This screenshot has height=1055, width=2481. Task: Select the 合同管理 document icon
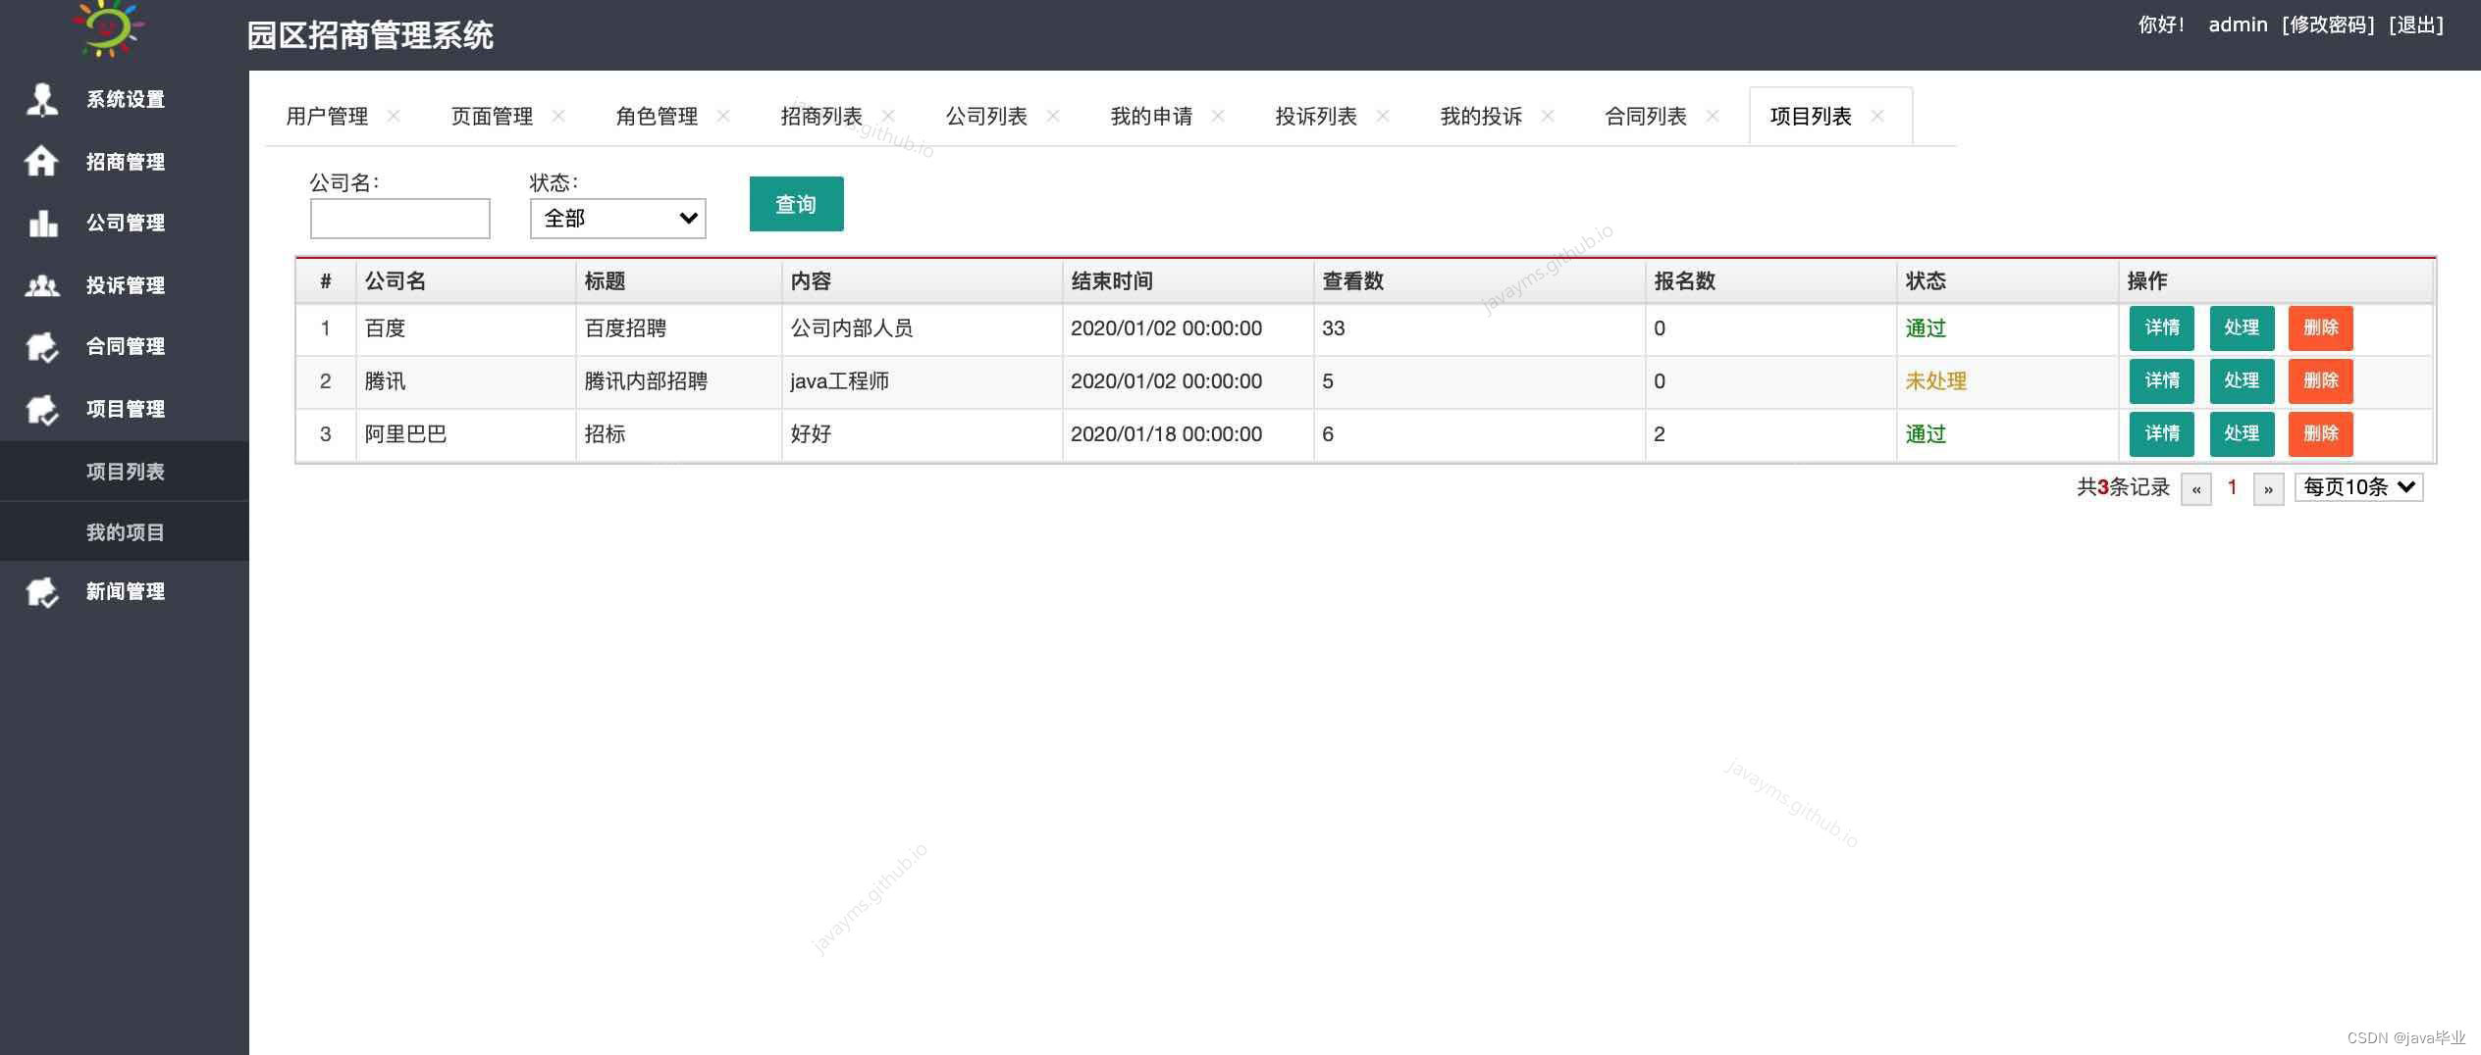click(x=41, y=347)
